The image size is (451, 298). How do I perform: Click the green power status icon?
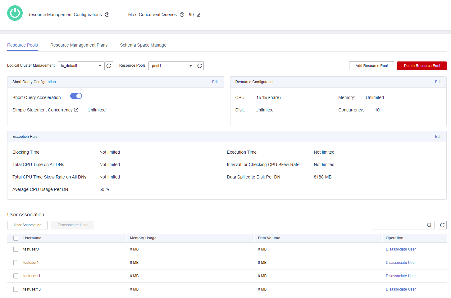(15, 13)
